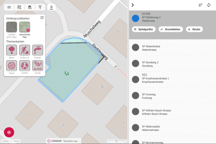Collapse the side list panel arrow
This screenshot has width=216, height=144.
[x=133, y=5]
